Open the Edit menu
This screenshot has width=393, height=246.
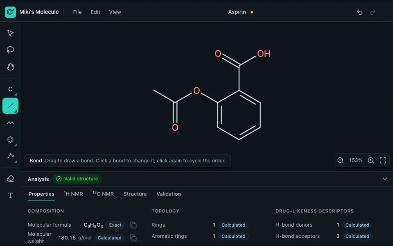(95, 12)
